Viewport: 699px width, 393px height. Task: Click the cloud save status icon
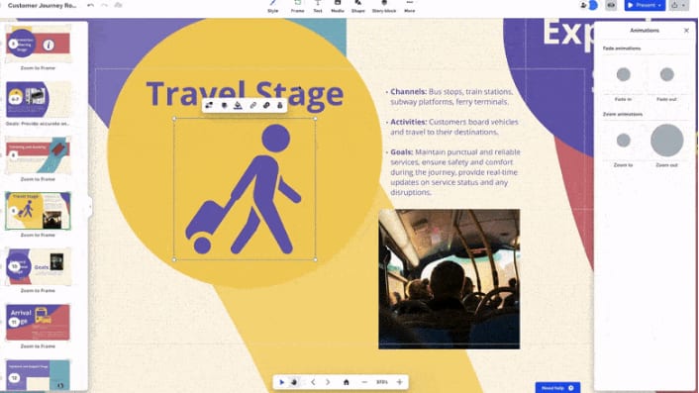tap(118, 5)
